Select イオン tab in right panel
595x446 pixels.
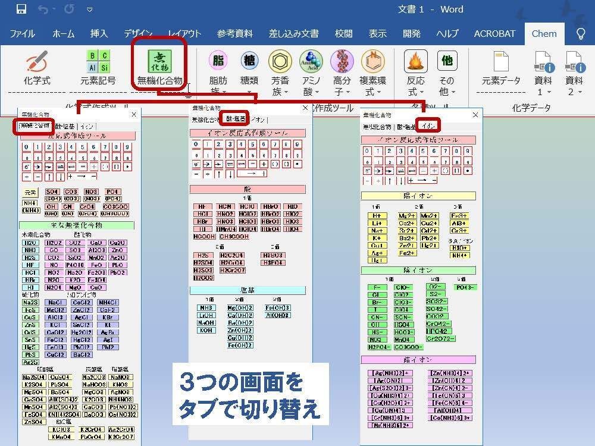click(x=429, y=125)
